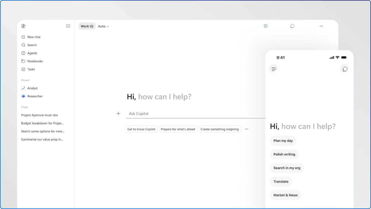Click the mobile Wi-Fi status icon

coord(337,57)
